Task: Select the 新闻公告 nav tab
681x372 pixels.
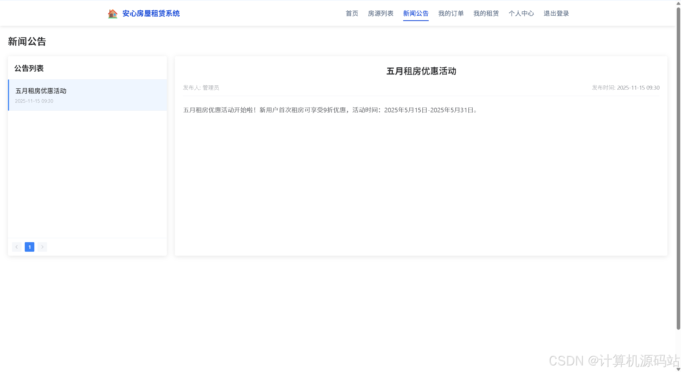Action: pos(416,14)
